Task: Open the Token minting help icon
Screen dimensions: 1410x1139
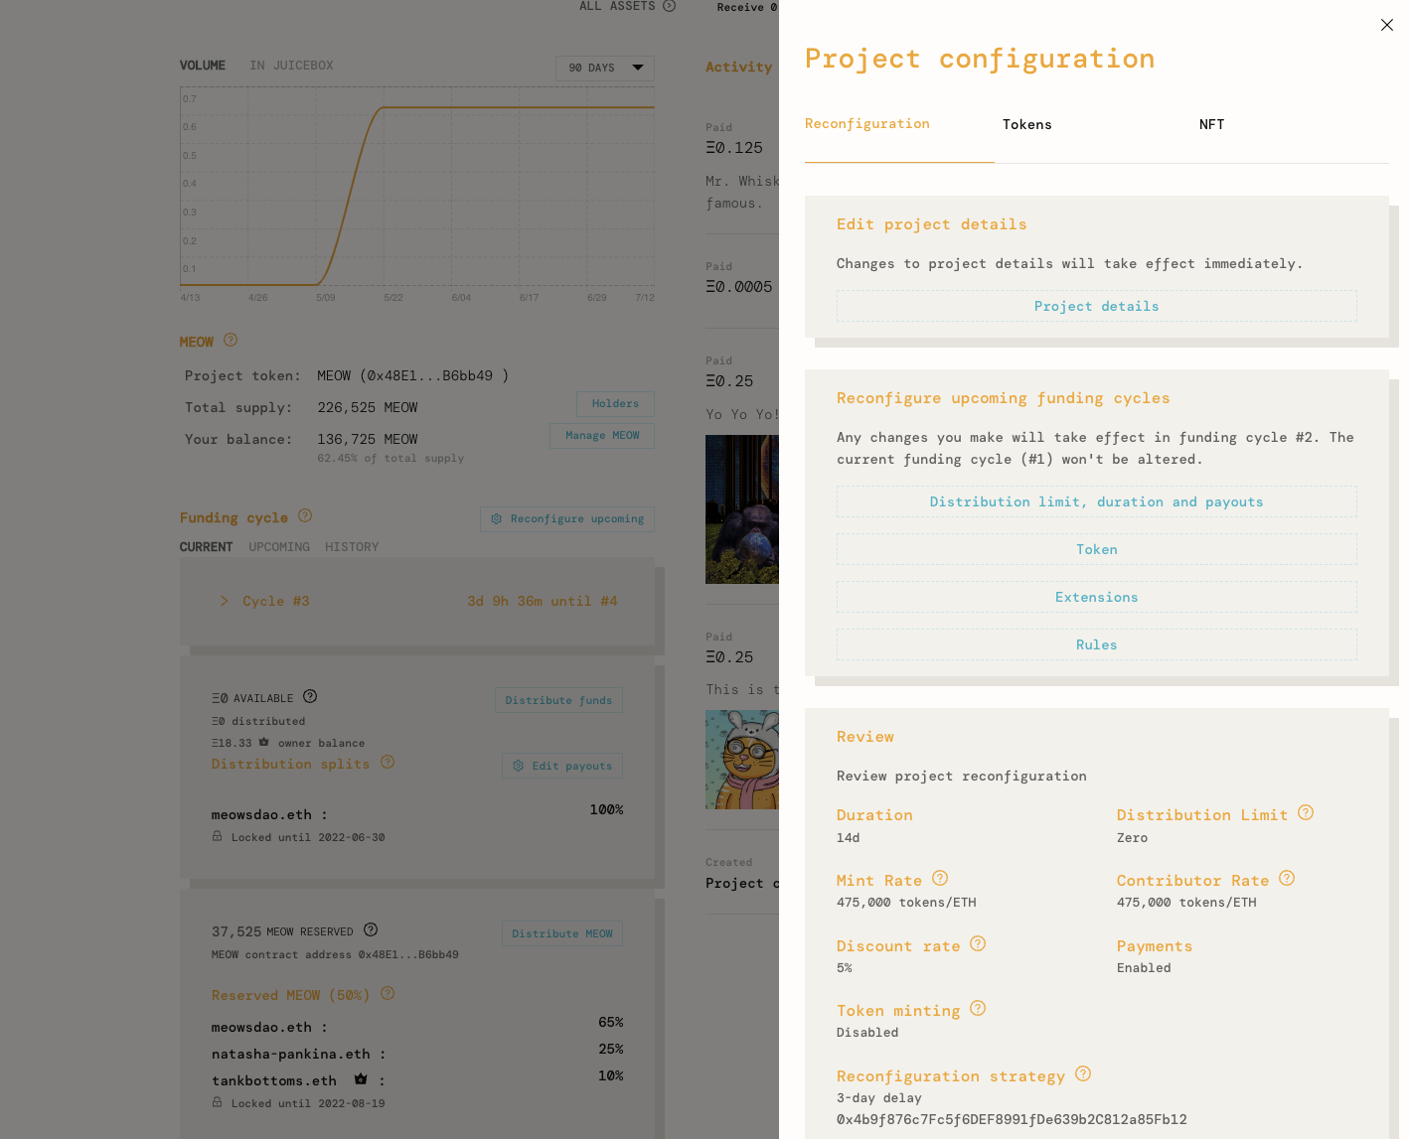Action: click(978, 1008)
